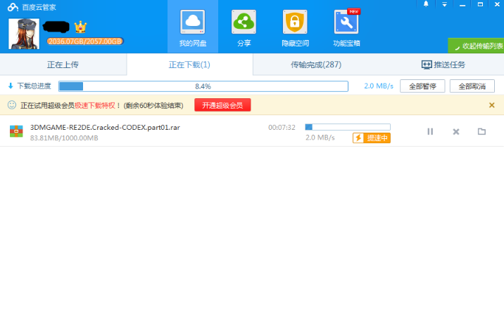Click the 全部取消 button
The height and width of the screenshot is (313, 504).
click(472, 86)
